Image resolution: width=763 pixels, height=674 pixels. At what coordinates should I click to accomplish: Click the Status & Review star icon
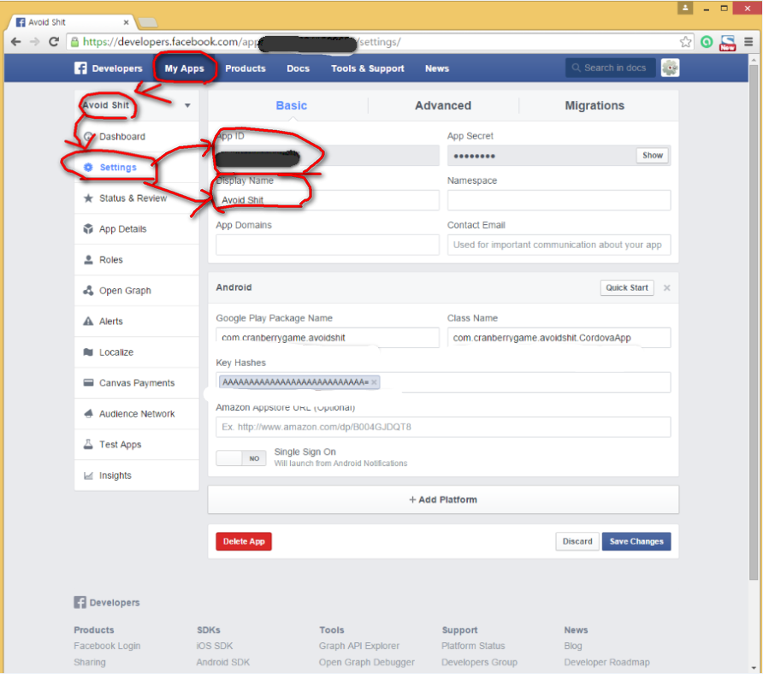coord(88,198)
